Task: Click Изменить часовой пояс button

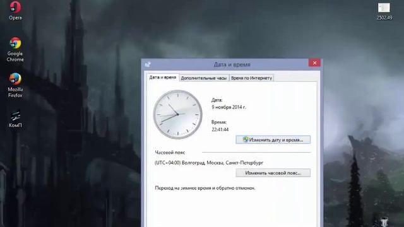Action: (273, 173)
